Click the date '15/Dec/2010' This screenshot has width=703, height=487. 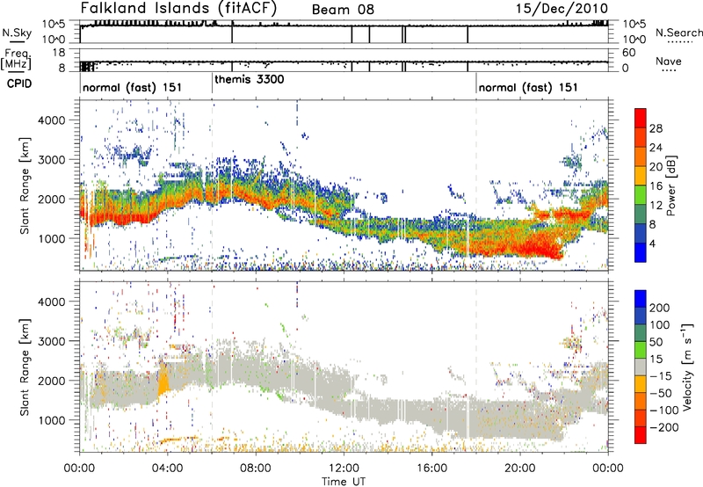[562, 9]
